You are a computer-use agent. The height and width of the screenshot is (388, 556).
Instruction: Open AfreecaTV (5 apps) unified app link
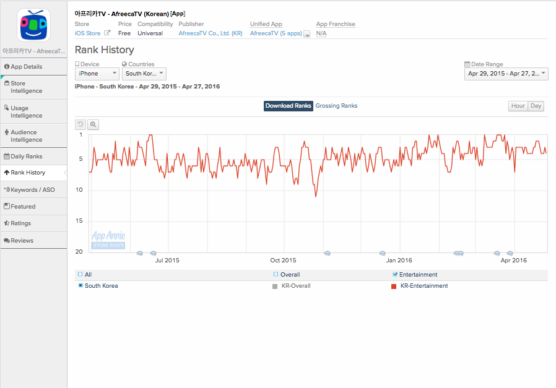[x=276, y=33]
